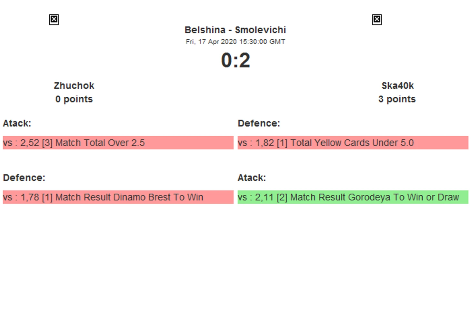Click the 1,82 odds value
The height and width of the screenshot is (309, 471).
(265, 143)
